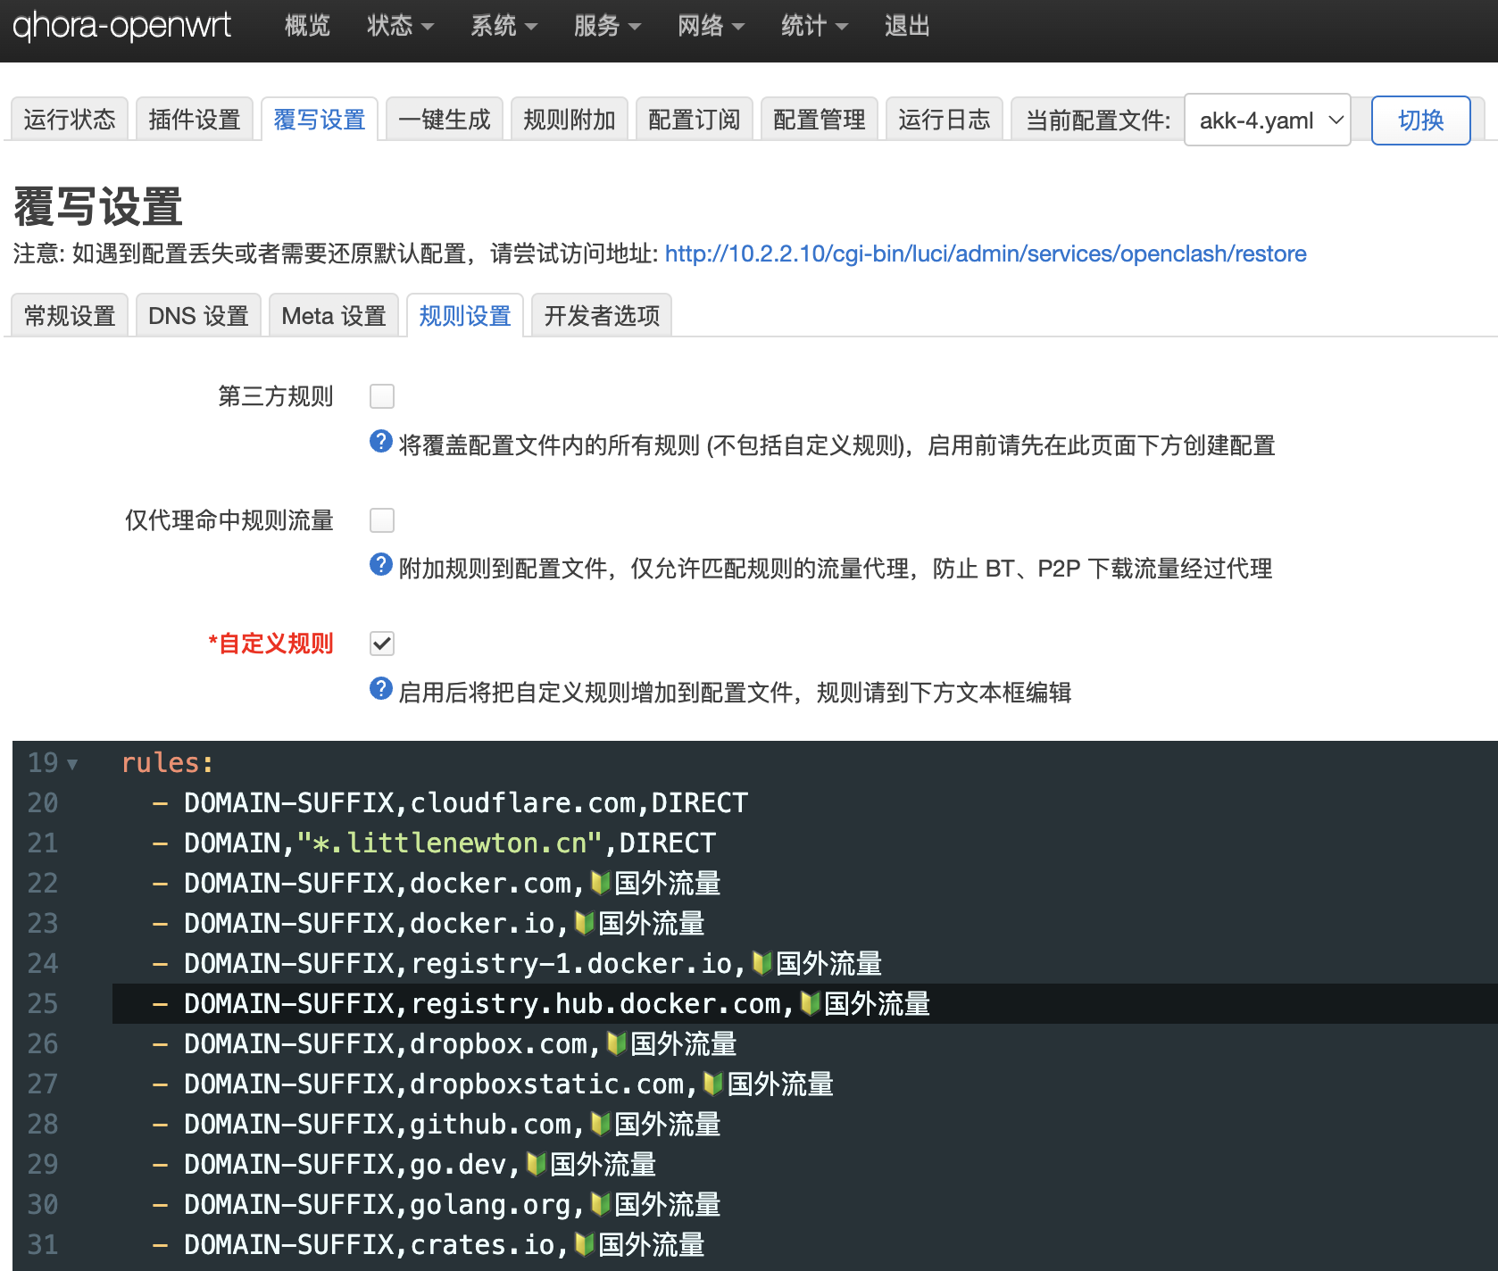Open the akk-4.yaml config file dropdown

1267,120
